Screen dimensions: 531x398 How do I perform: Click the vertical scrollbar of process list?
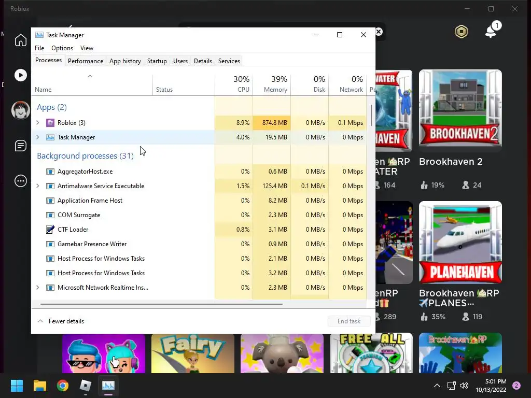coord(371,115)
